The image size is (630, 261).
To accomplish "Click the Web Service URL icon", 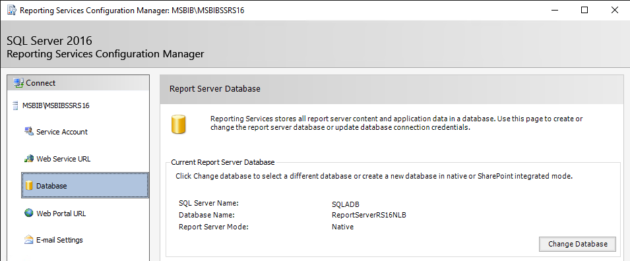I will tap(29, 159).
